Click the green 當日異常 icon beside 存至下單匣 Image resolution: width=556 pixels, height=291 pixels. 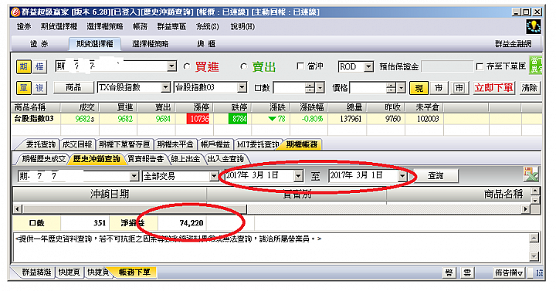(535, 65)
